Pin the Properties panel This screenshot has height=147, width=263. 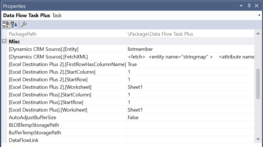[249, 6]
